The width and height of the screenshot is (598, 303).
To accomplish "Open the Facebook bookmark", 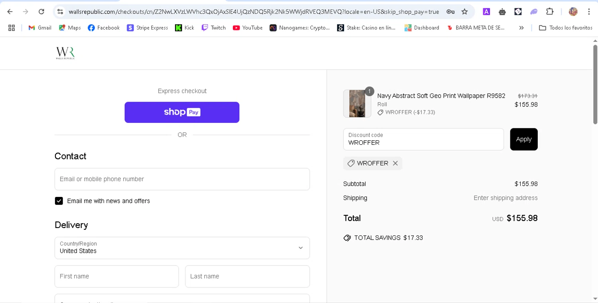I will coord(104,28).
